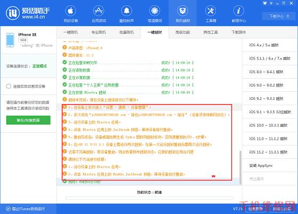Click the 当前状态: 就绪 status text
The height and width of the screenshot is (214, 298).
149,192
